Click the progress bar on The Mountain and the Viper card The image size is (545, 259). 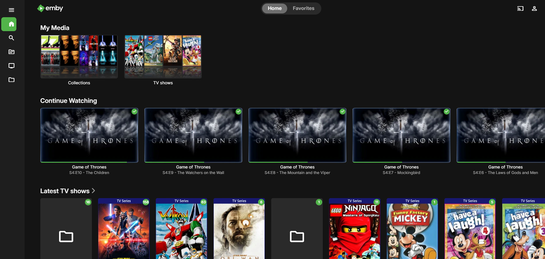coord(297,162)
